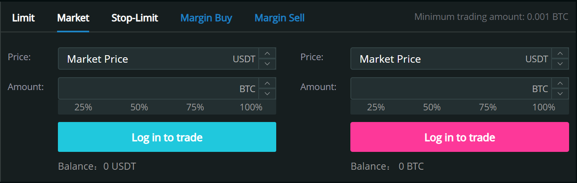This screenshot has height=183, width=577.
Task: Select the Market order tab
Action: pyautogui.click(x=73, y=18)
